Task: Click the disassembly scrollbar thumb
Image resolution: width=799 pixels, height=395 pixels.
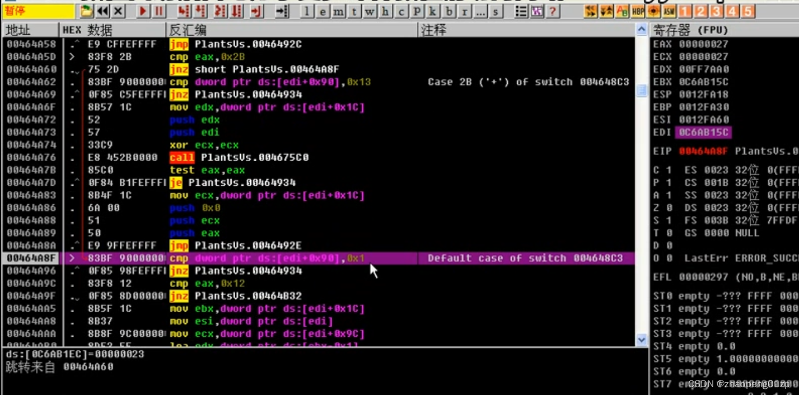Action: point(642,92)
